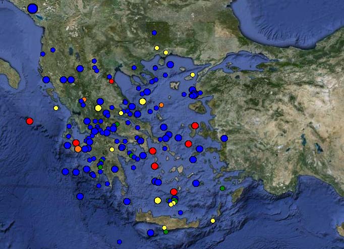Select the green marker near Rhodes
Image resolution: width=344 pixels, height=249 pixels.
(x=222, y=188)
